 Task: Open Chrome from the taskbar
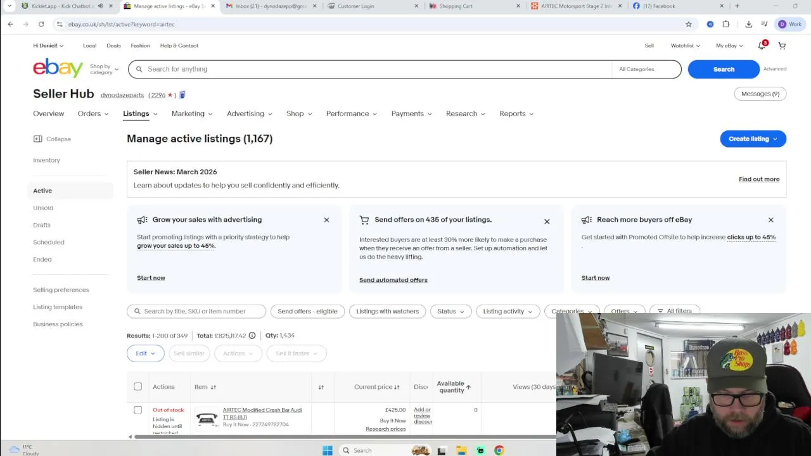point(499,450)
